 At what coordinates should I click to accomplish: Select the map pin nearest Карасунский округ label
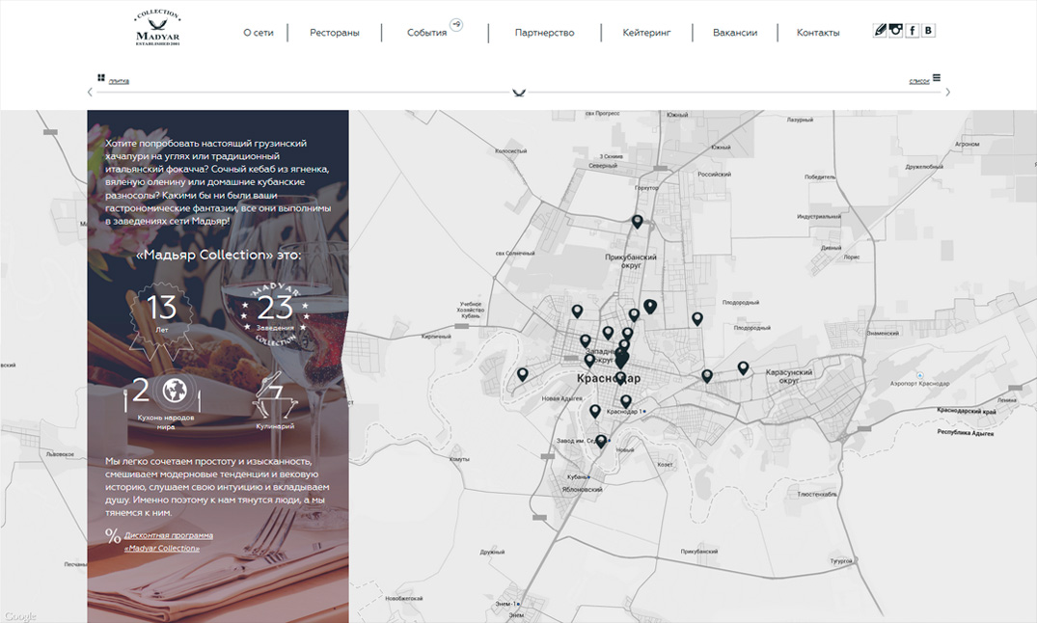(x=744, y=368)
